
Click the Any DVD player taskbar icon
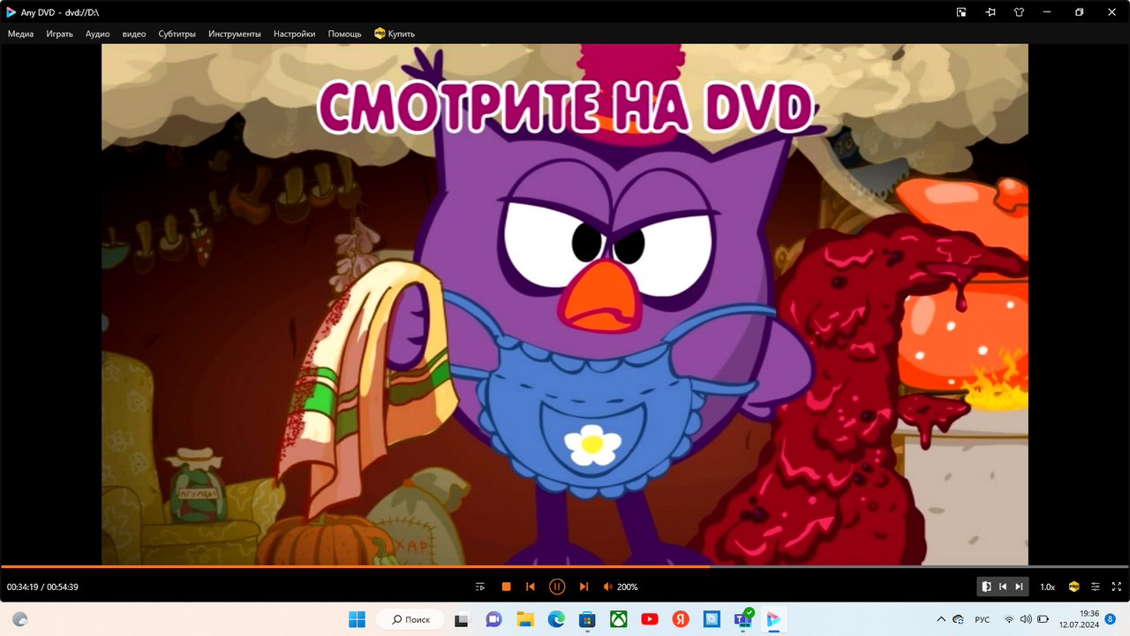point(773,619)
